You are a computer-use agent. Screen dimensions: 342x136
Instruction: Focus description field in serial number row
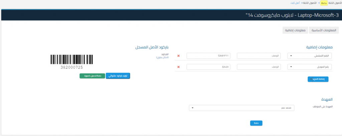click(x=259, y=56)
